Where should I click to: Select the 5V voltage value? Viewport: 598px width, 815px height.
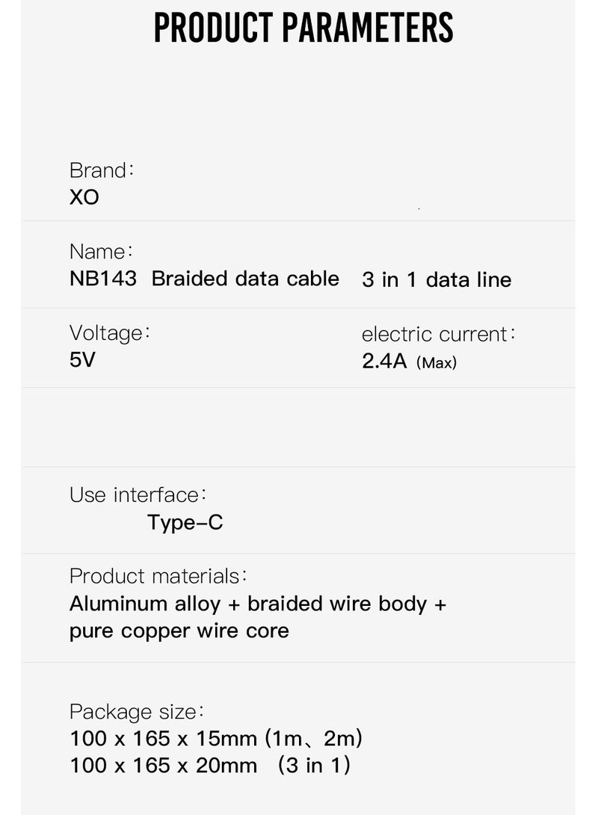82,359
